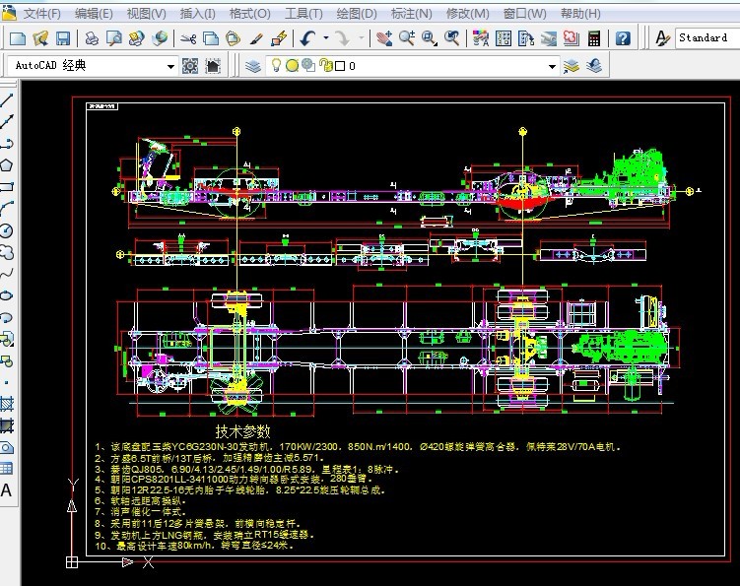Toggle layer lock padlock icon

click(x=324, y=66)
